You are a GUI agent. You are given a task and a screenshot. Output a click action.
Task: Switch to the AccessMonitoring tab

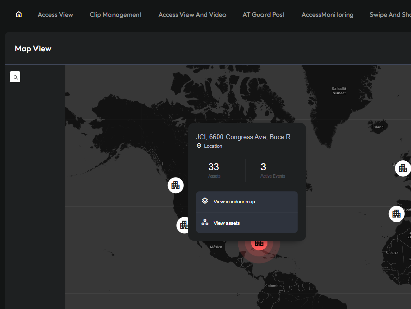(x=327, y=15)
